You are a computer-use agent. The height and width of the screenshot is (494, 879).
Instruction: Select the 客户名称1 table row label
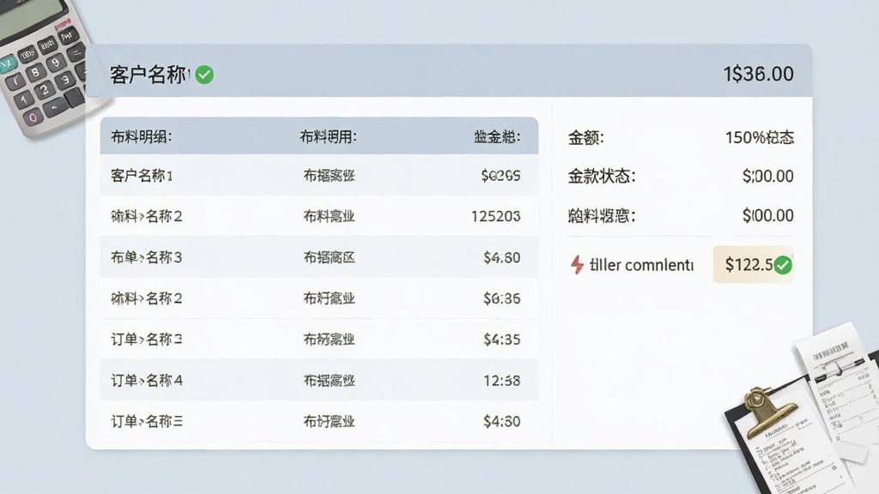[142, 176]
